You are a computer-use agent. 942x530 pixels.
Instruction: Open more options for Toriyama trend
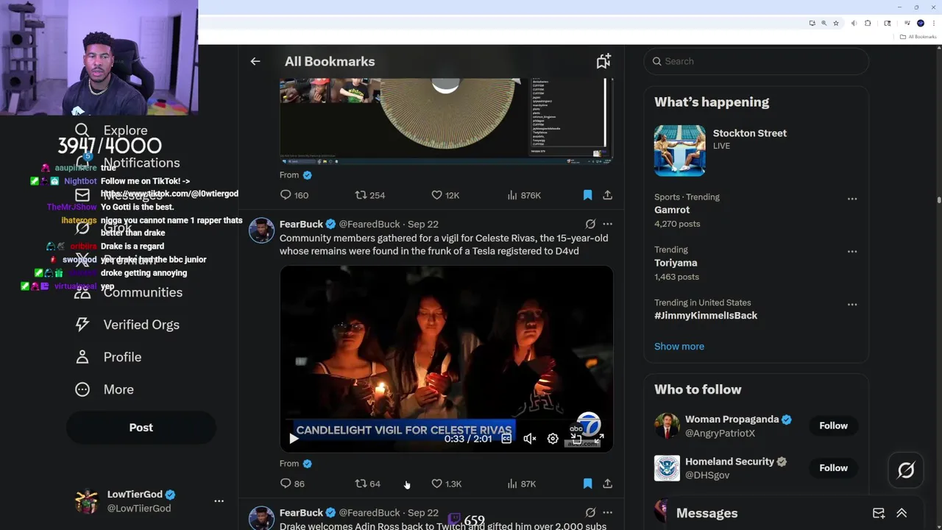(851, 252)
